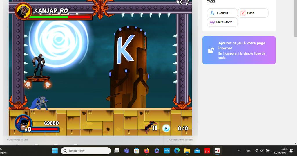Toggle the game music note icon
The width and height of the screenshot is (297, 156).
(187, 2)
